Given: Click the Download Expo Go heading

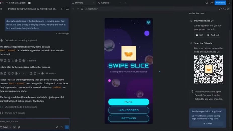Looking at the screenshot, I should click(204, 21).
